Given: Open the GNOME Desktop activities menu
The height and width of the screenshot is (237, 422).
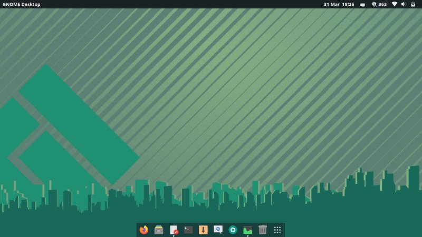Looking at the screenshot, I should coord(21,4).
